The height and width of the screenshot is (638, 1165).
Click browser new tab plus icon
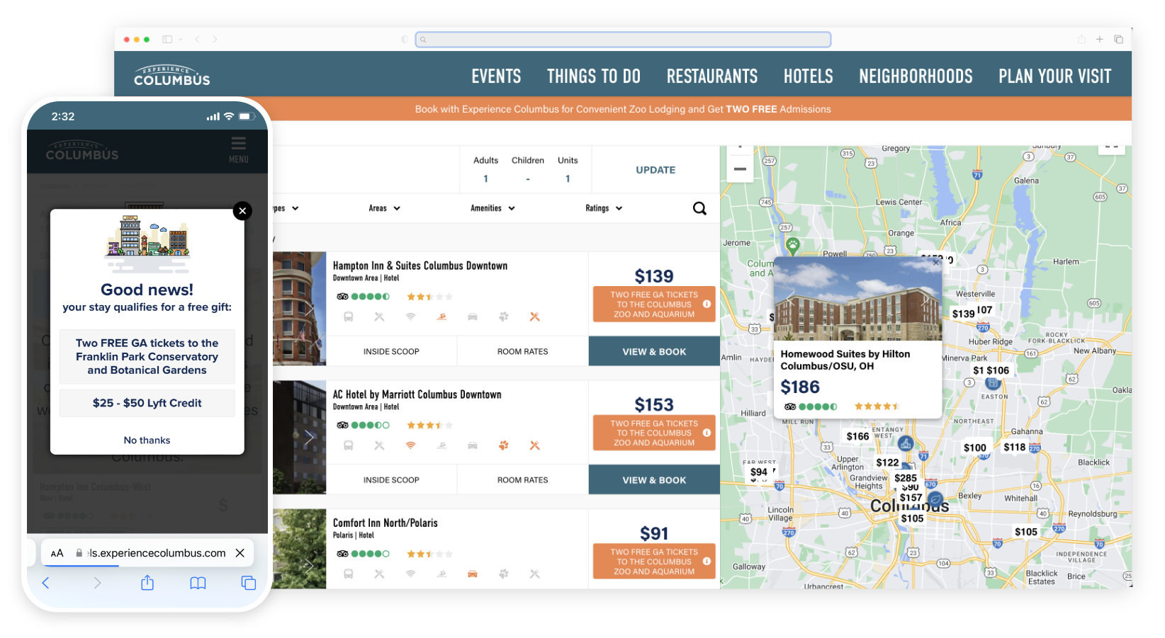pos(1099,40)
